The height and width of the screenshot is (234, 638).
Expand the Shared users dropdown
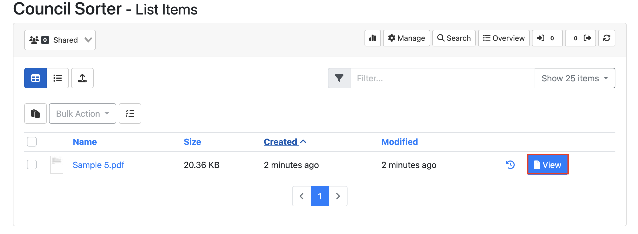click(x=60, y=40)
